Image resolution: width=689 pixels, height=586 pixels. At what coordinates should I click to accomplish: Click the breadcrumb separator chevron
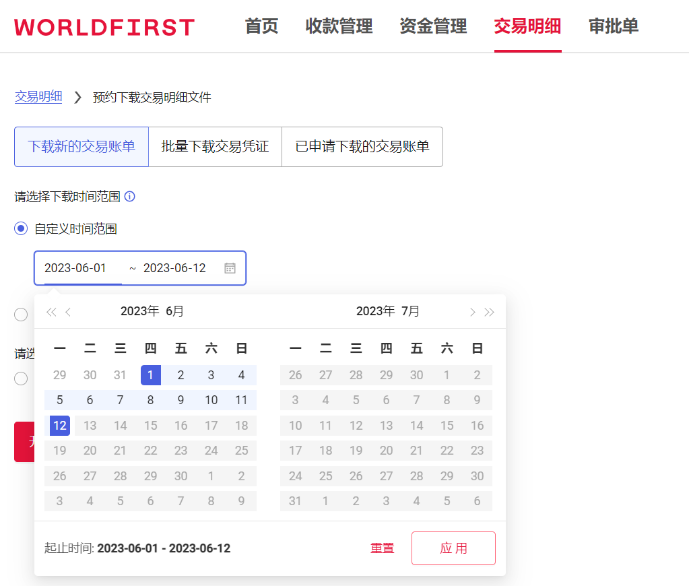(77, 98)
